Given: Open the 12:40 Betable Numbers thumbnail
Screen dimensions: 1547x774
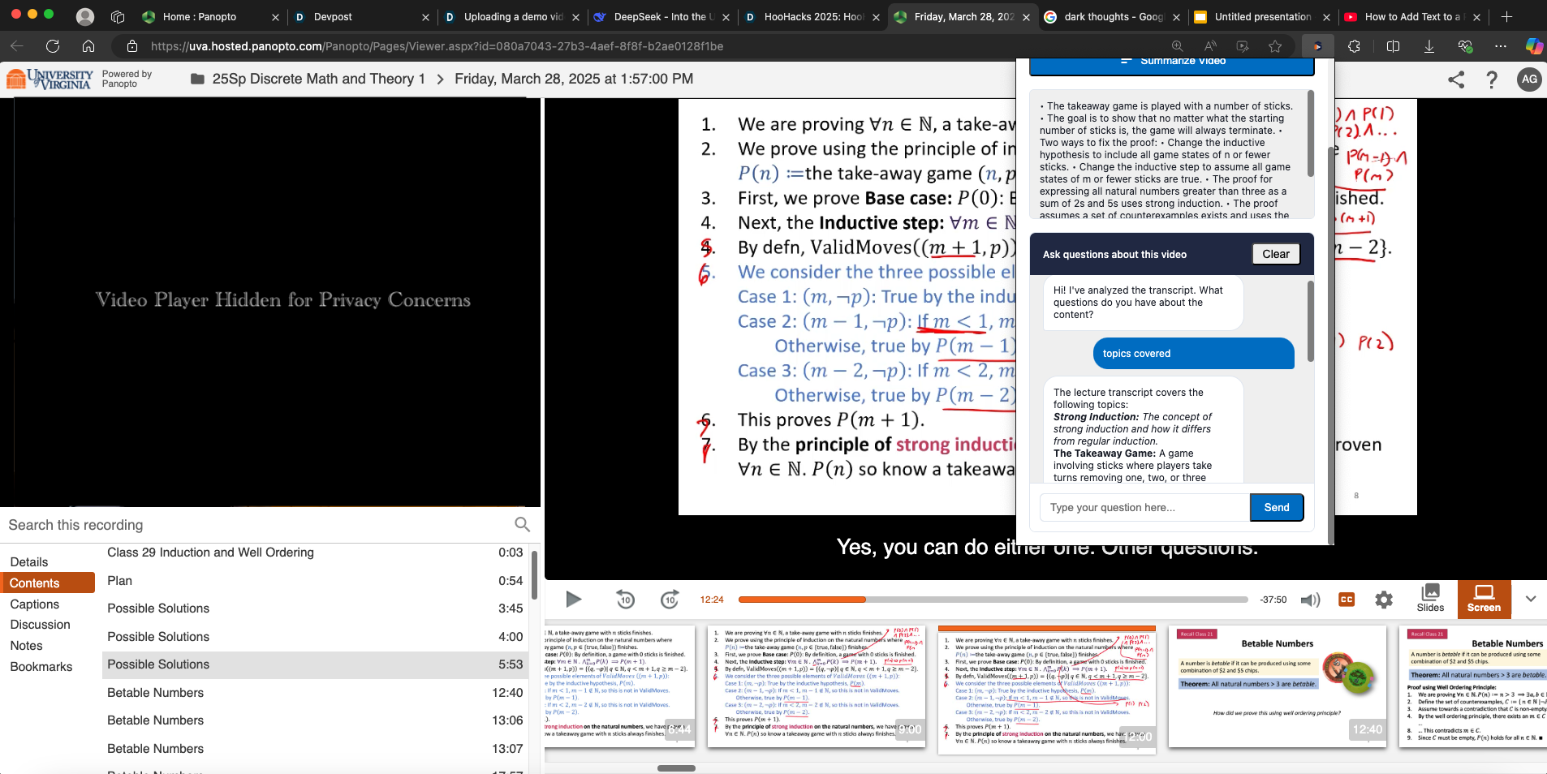Looking at the screenshot, I should pyautogui.click(x=1278, y=686).
